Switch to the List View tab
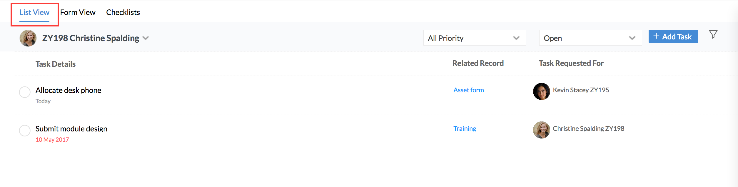Screen dimensions: 738x187 point(34,12)
